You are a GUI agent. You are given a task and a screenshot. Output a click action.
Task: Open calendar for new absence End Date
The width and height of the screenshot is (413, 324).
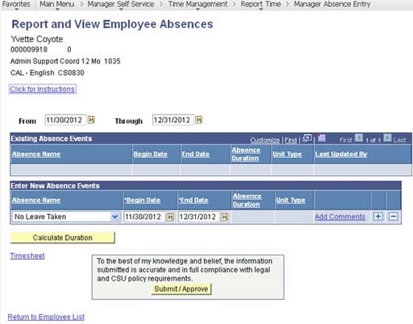pyautogui.click(x=225, y=217)
